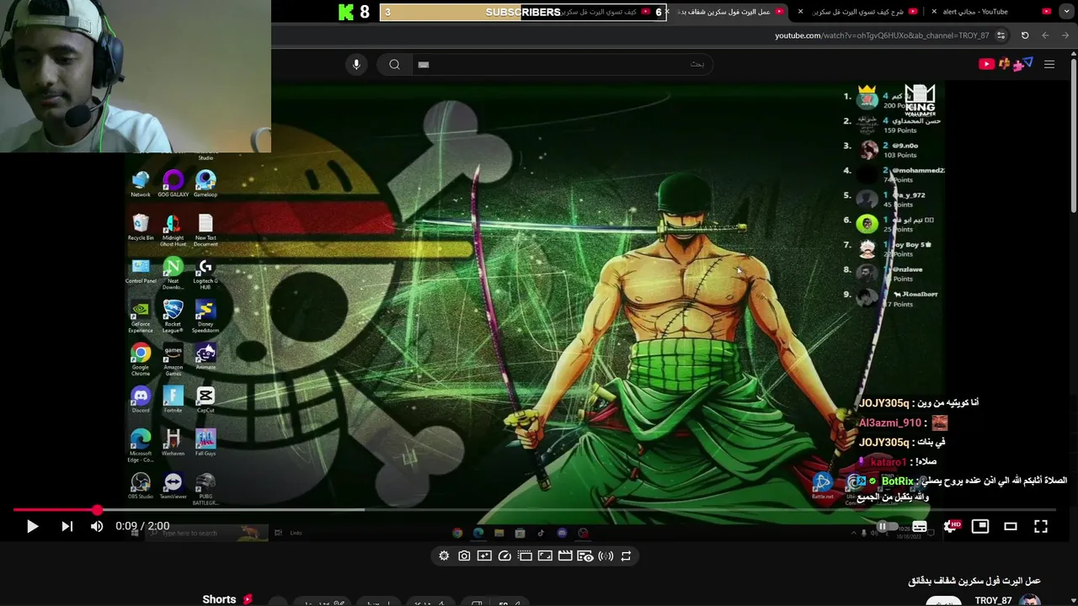Start voice search with microphone icon
Screen dimensions: 1078x606
[356, 64]
